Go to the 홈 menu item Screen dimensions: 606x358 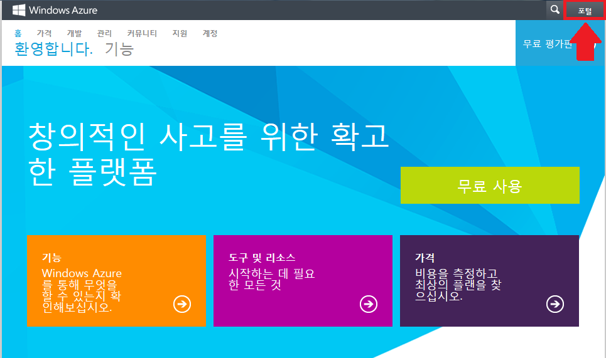pyautogui.click(x=18, y=34)
